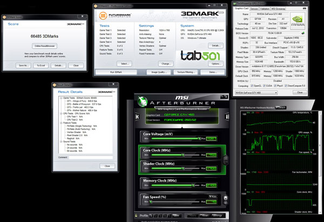The image size is (324, 222).
Task: Click the Image Quality button
Action: click(159, 72)
